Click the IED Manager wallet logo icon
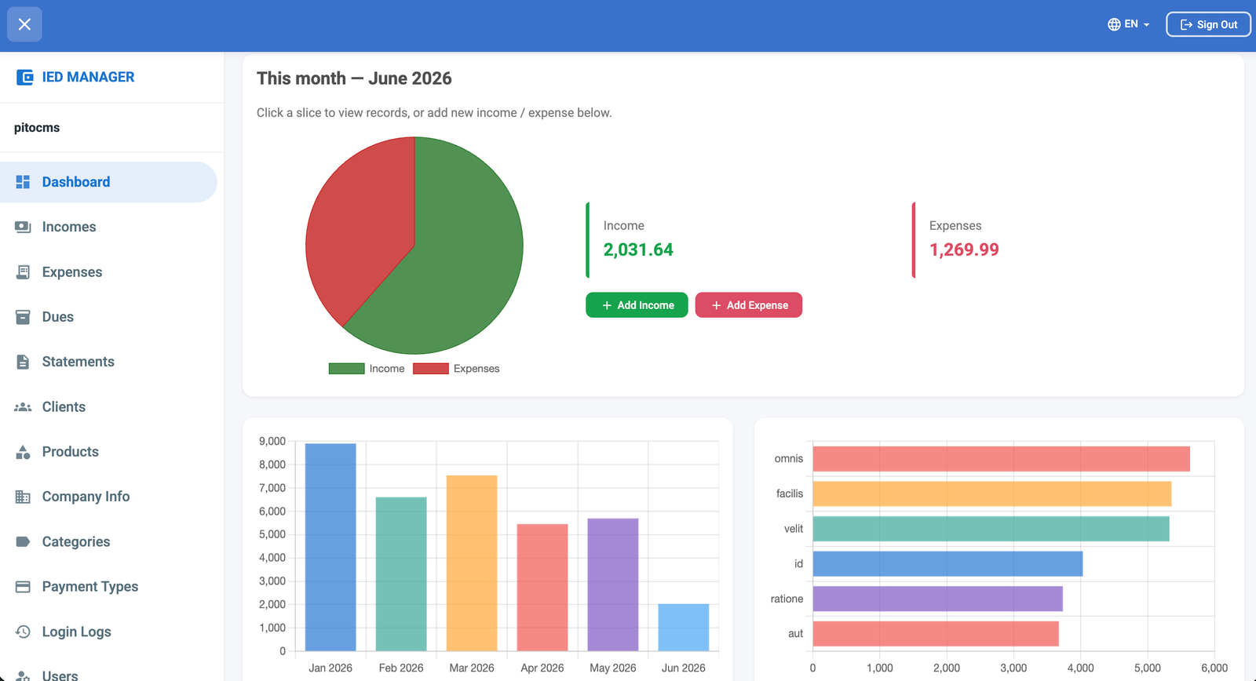The height and width of the screenshot is (681, 1256). click(25, 77)
